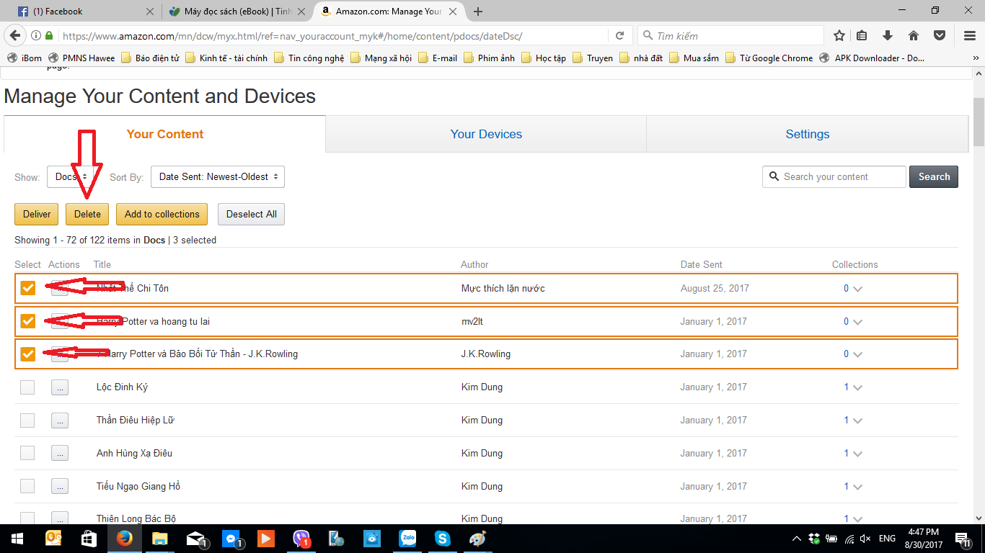985x553 pixels.
Task: Bookmark this page with the star icon
Action: pos(839,35)
